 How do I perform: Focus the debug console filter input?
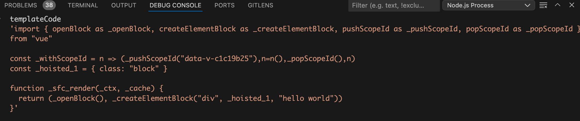point(394,5)
